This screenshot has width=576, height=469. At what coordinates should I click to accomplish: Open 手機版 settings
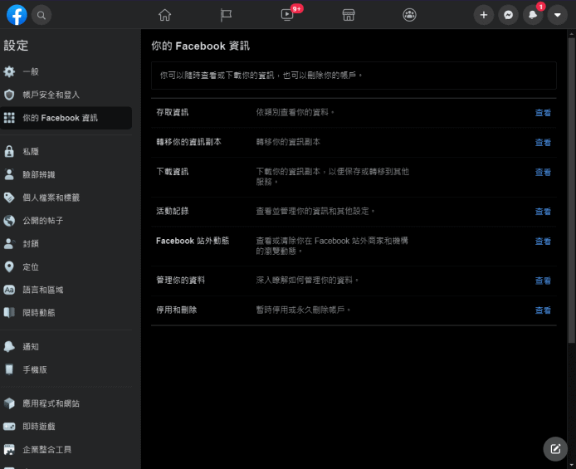coord(66,369)
